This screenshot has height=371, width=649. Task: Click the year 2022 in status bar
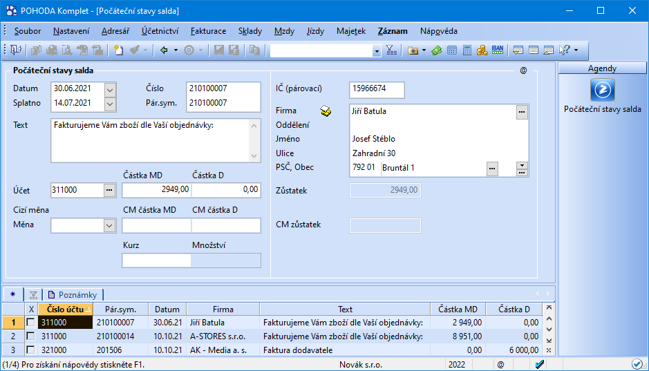457,364
